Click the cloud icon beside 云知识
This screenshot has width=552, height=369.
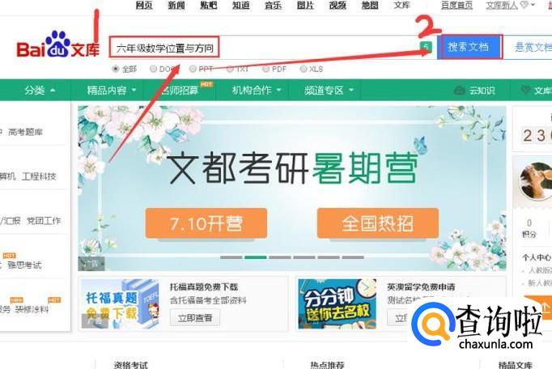459,90
